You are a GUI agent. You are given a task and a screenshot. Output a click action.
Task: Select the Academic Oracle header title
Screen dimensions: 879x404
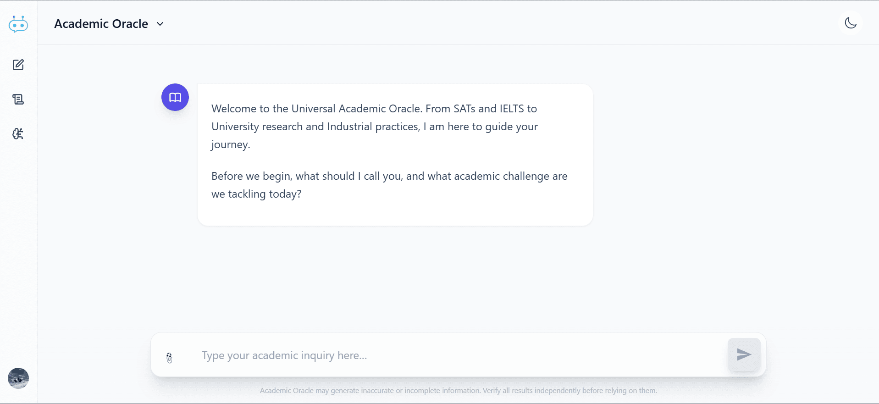pos(101,23)
